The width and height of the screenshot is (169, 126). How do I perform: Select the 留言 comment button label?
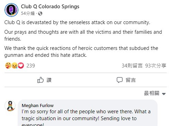coord(131,80)
